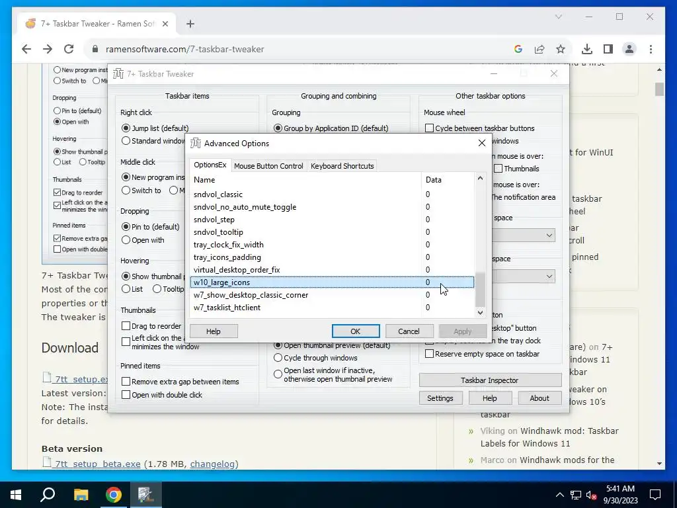
Task: Check Drag to reorder thumbnails
Action: coord(126,325)
